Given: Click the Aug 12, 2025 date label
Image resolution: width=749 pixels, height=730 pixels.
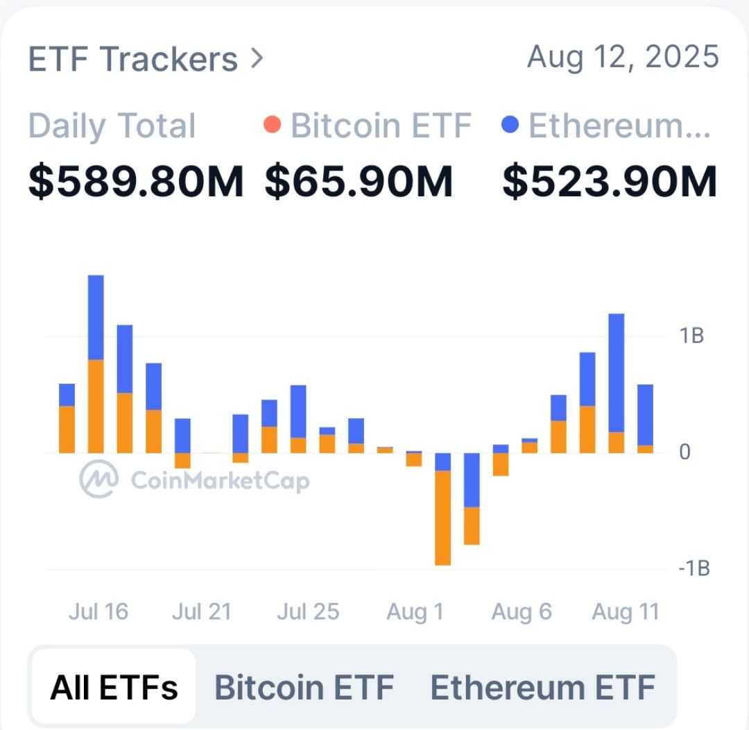Looking at the screenshot, I should click(x=622, y=56).
